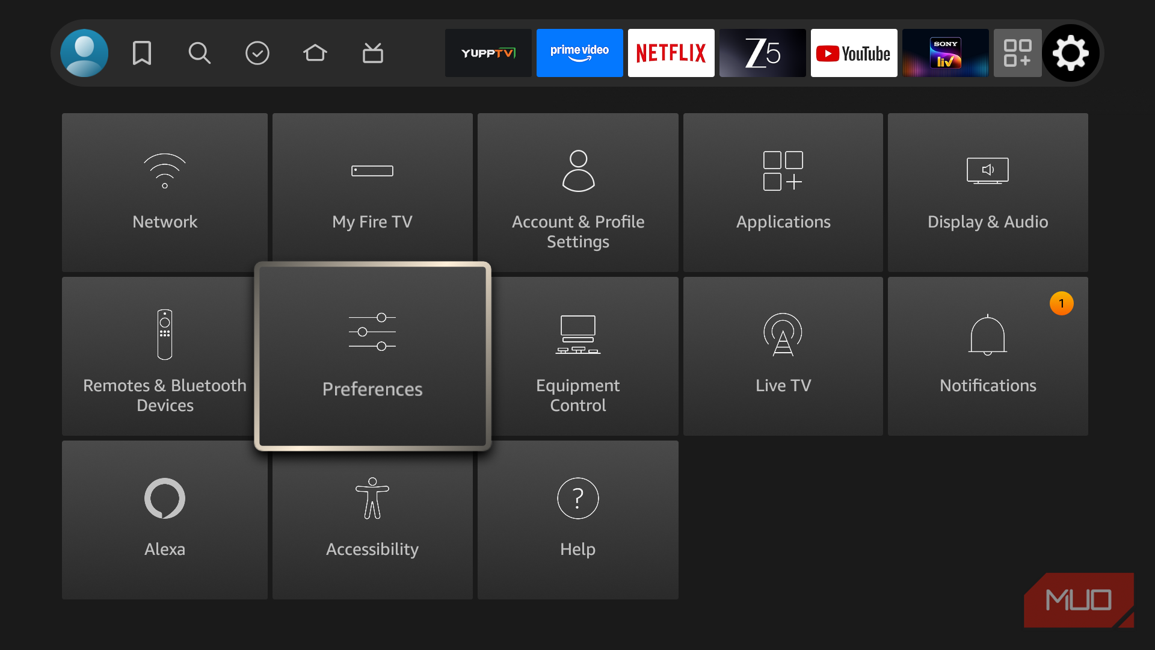Viewport: 1155px width, 650px height.
Task: Launch the Zee5 app
Action: [763, 53]
